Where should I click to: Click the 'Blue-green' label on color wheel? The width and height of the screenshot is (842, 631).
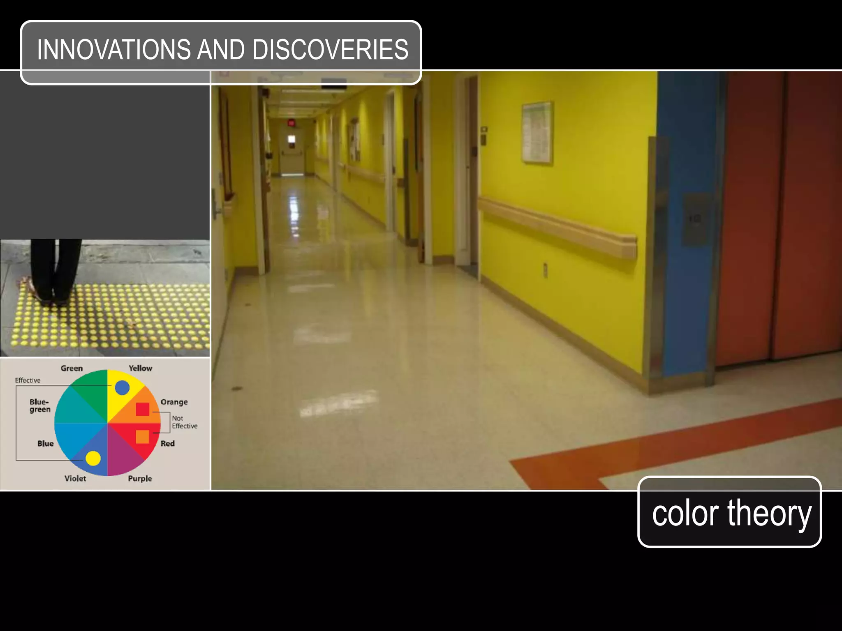(x=40, y=405)
